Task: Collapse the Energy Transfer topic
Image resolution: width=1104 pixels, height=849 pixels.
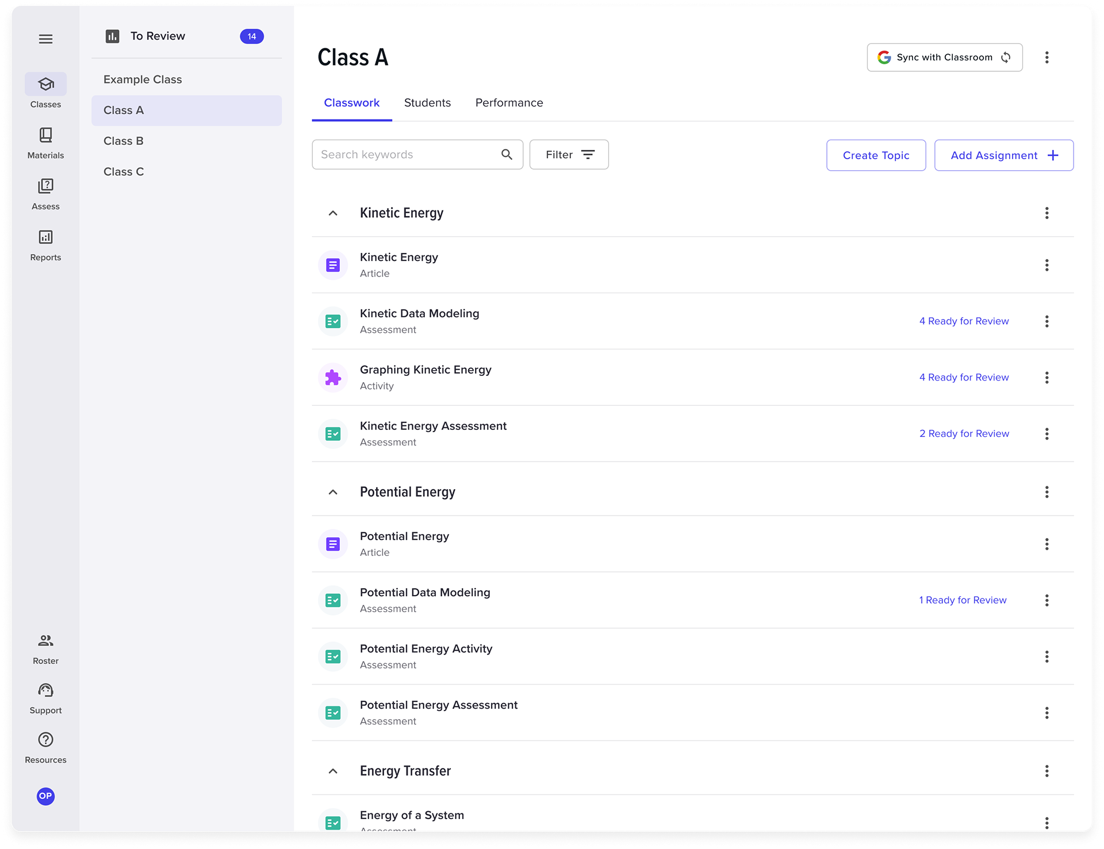Action: 333,771
